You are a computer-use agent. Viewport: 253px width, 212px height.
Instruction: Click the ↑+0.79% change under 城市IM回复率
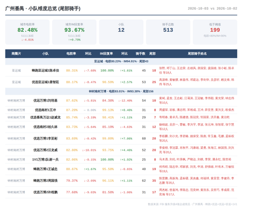pyautogui.click(x=74, y=40)
